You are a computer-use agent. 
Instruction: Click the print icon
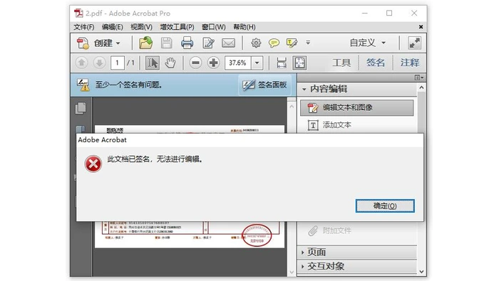click(187, 43)
